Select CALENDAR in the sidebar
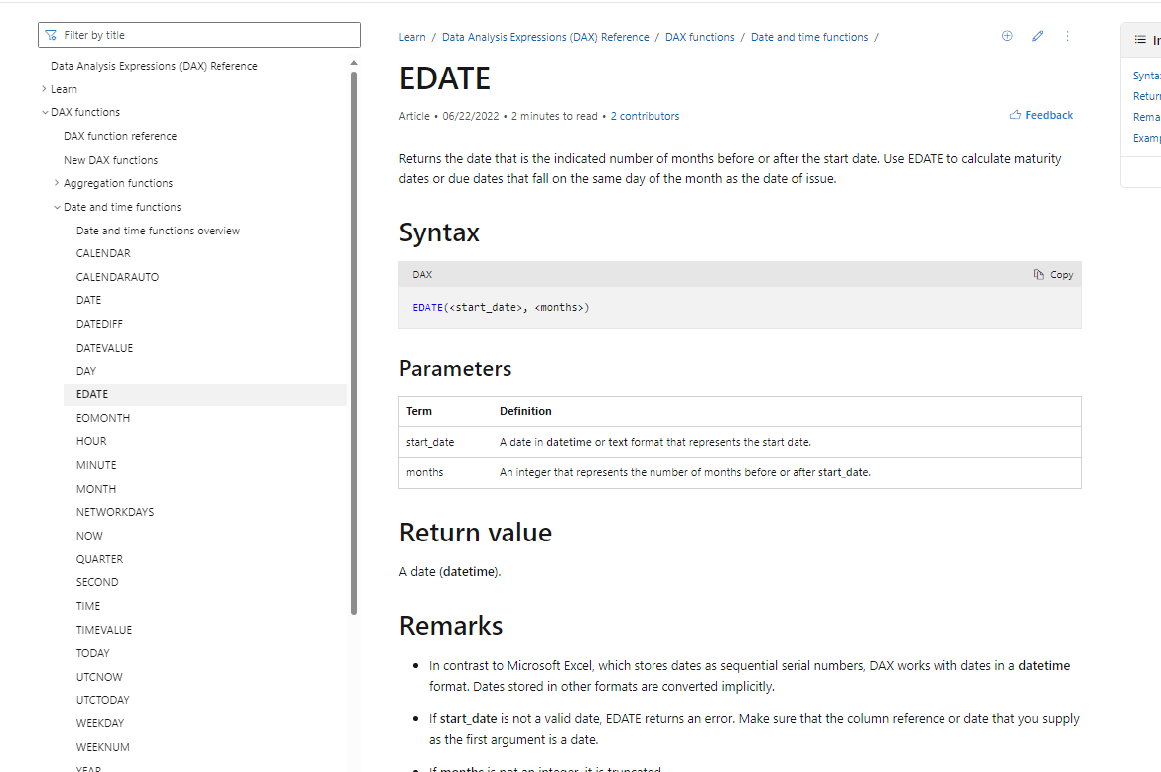 [103, 253]
